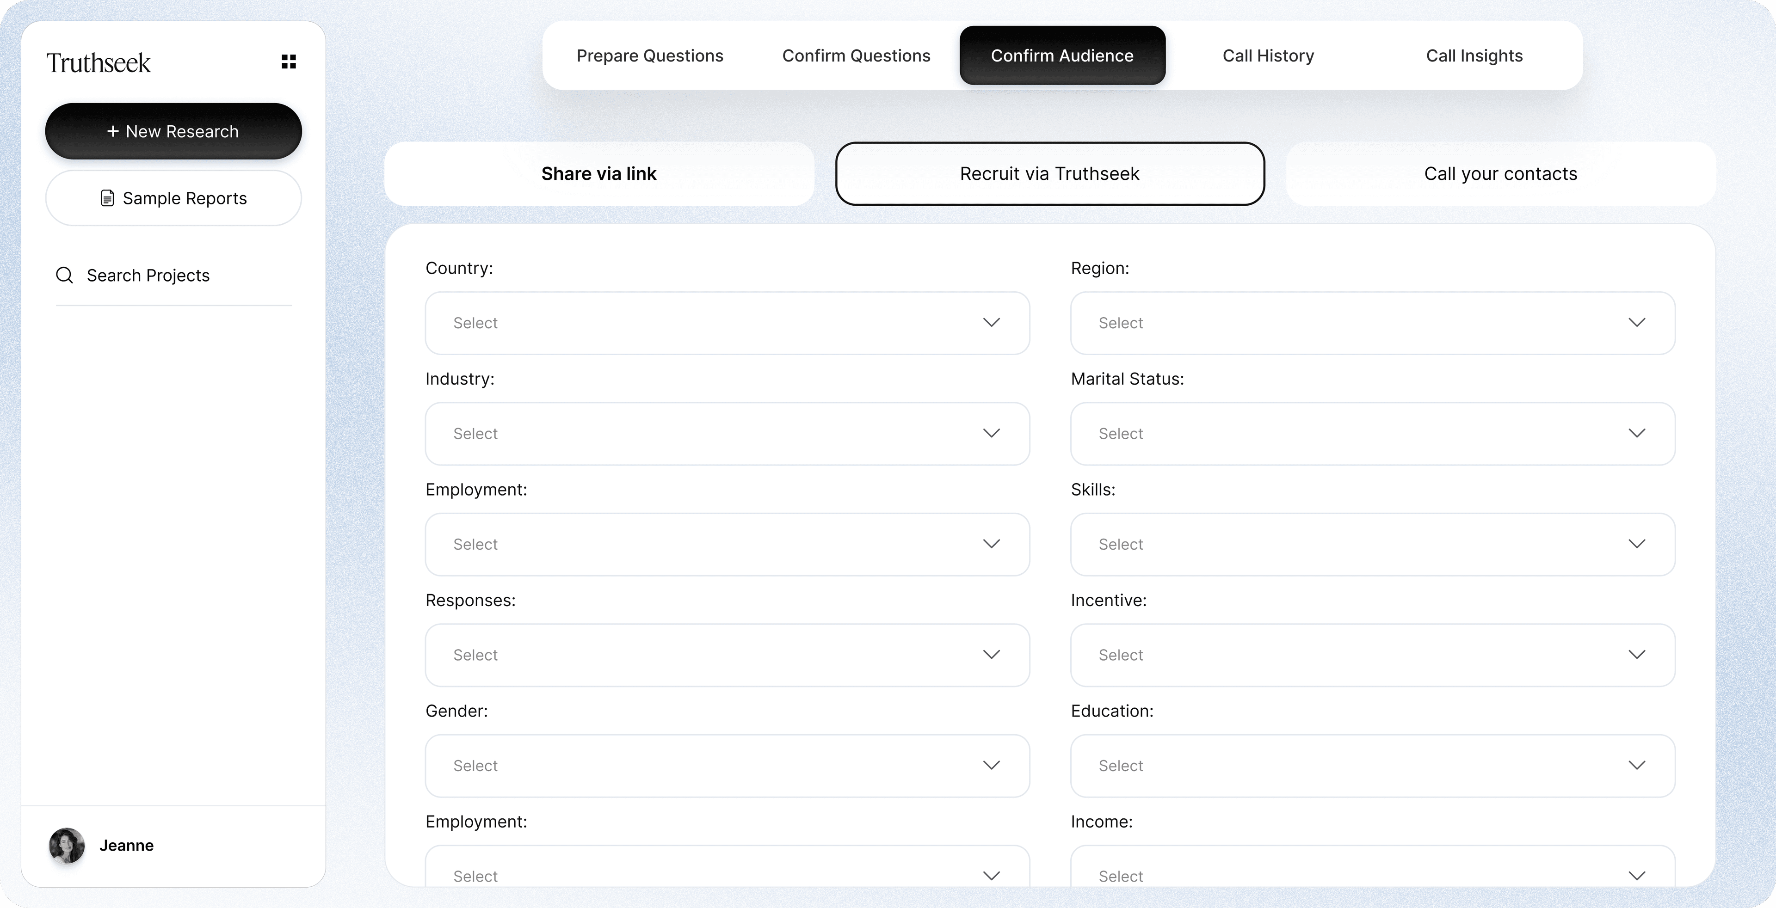The width and height of the screenshot is (1776, 908).
Task: Open Sample Reports
Action: pos(173,198)
